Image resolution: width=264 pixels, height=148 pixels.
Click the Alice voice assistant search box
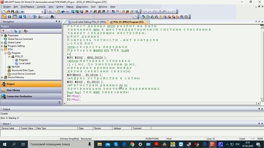(61, 144)
